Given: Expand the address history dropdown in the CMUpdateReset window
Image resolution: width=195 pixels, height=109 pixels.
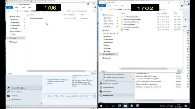Looking at the screenshot, I should (x=67, y=11).
